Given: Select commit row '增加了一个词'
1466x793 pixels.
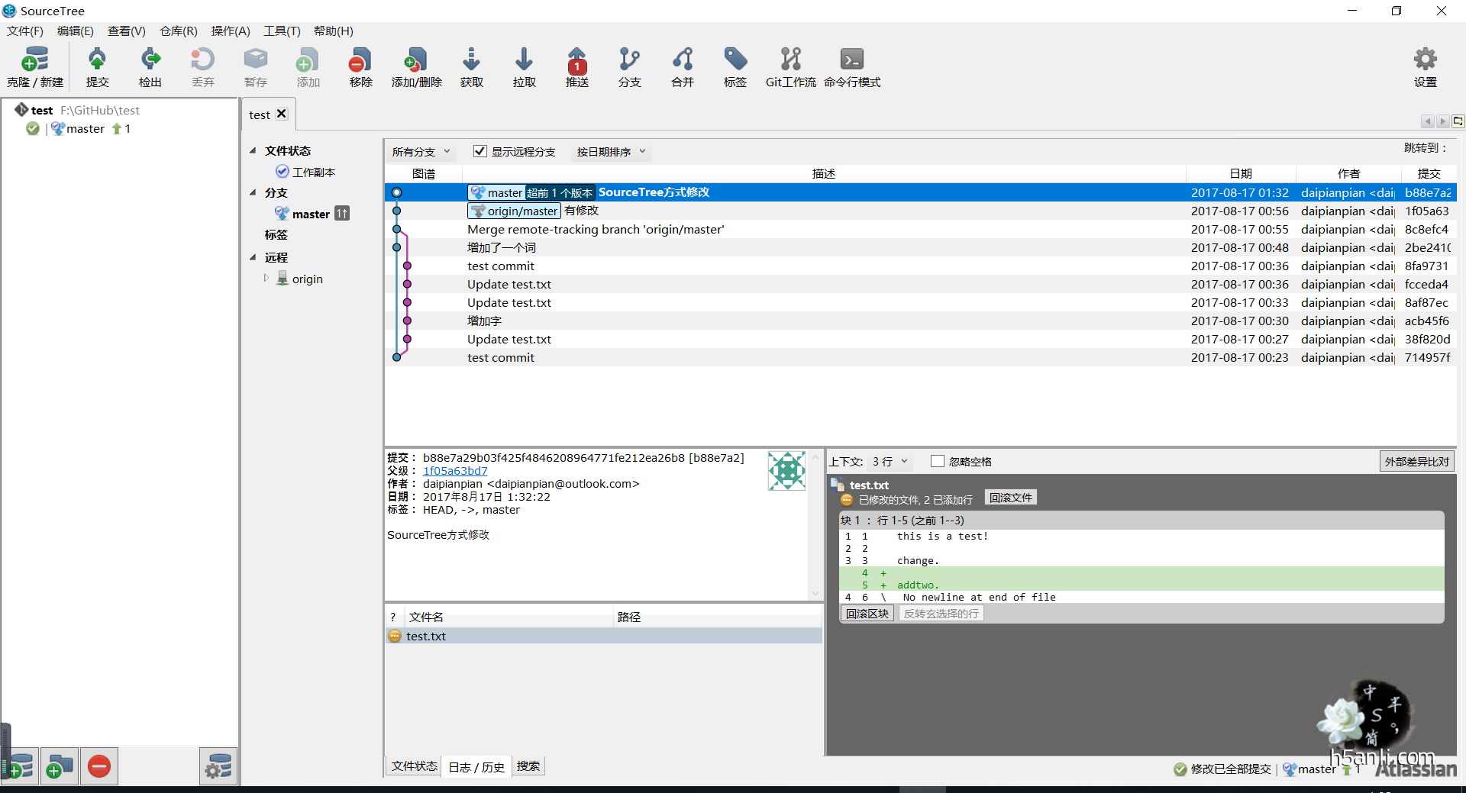Looking at the screenshot, I should (x=920, y=247).
